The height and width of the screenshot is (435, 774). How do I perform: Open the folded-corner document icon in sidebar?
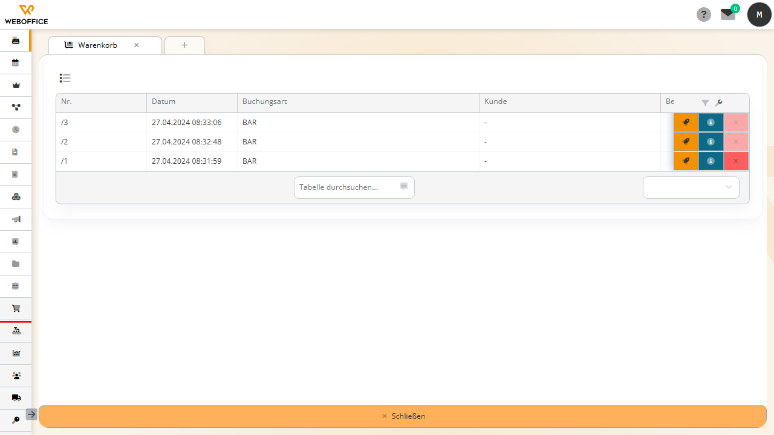pyautogui.click(x=16, y=152)
